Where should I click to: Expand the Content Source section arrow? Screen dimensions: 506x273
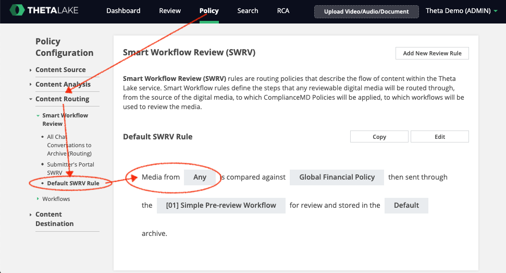tap(30, 70)
